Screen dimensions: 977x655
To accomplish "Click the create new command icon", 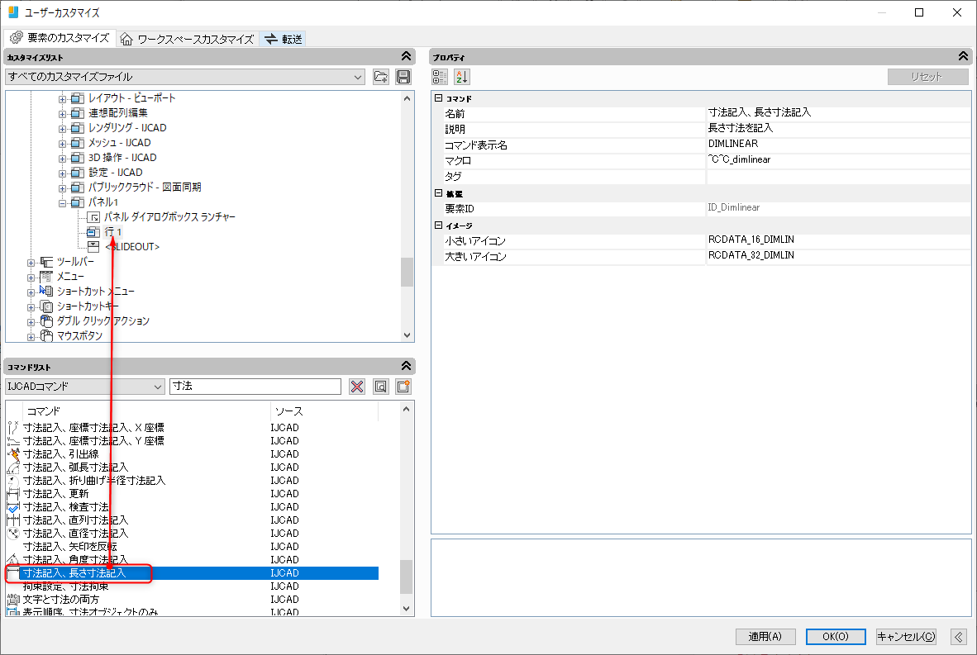I will 403,387.
